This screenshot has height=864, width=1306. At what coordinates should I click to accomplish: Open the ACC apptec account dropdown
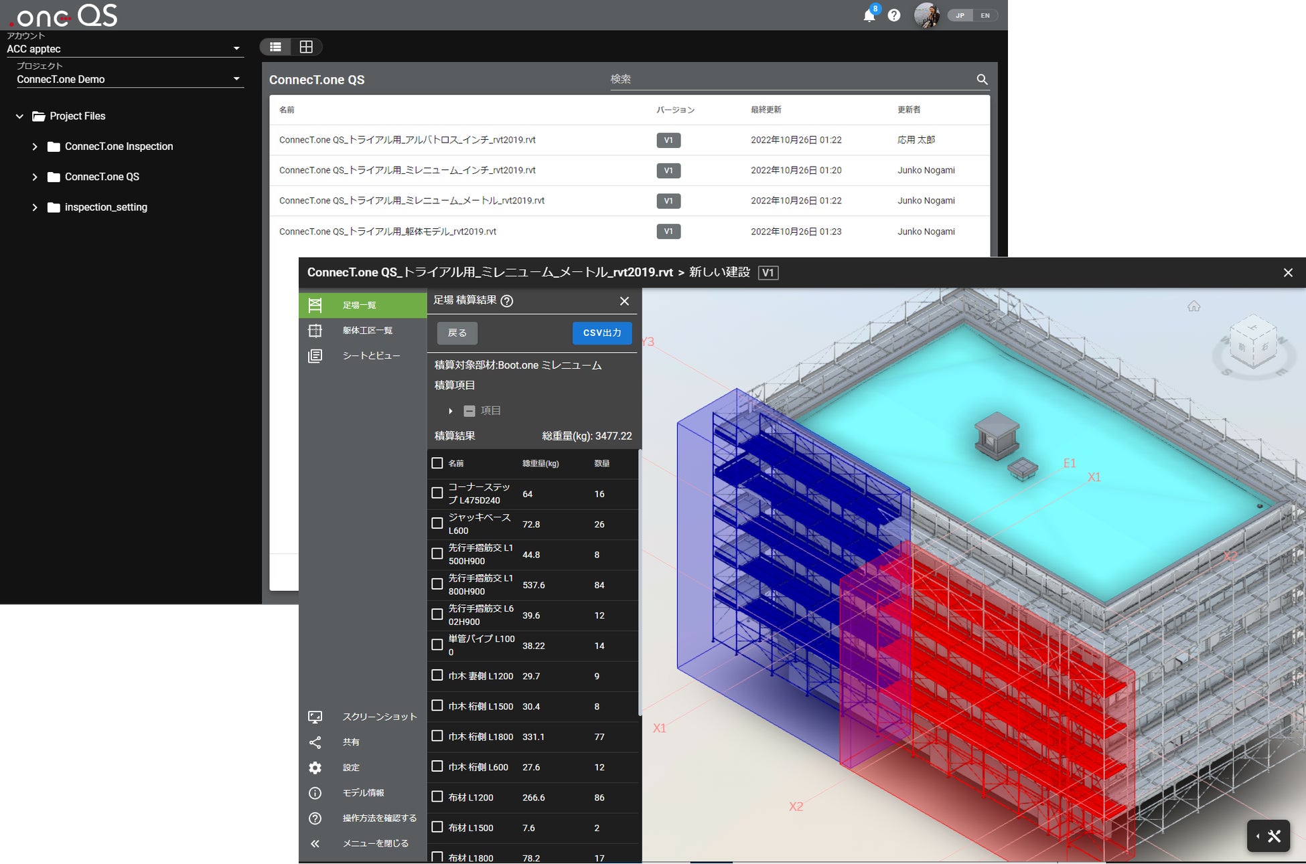tap(236, 49)
